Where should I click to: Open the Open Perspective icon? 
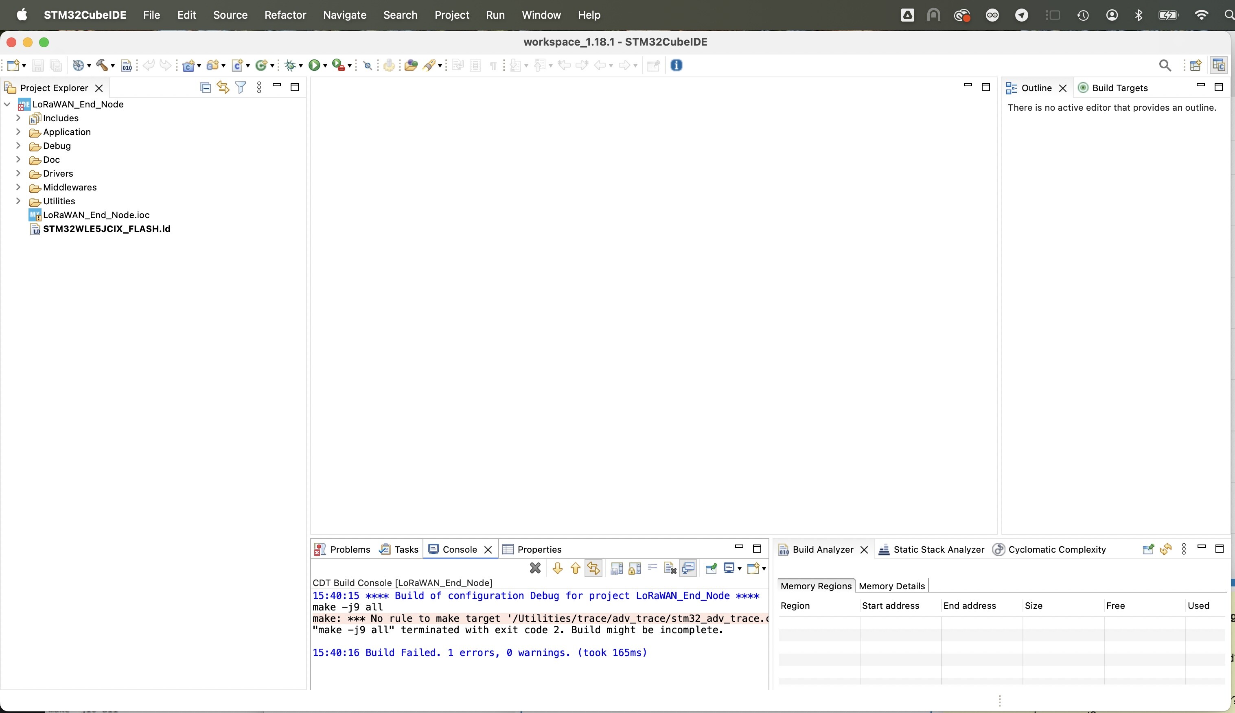pyautogui.click(x=1196, y=66)
